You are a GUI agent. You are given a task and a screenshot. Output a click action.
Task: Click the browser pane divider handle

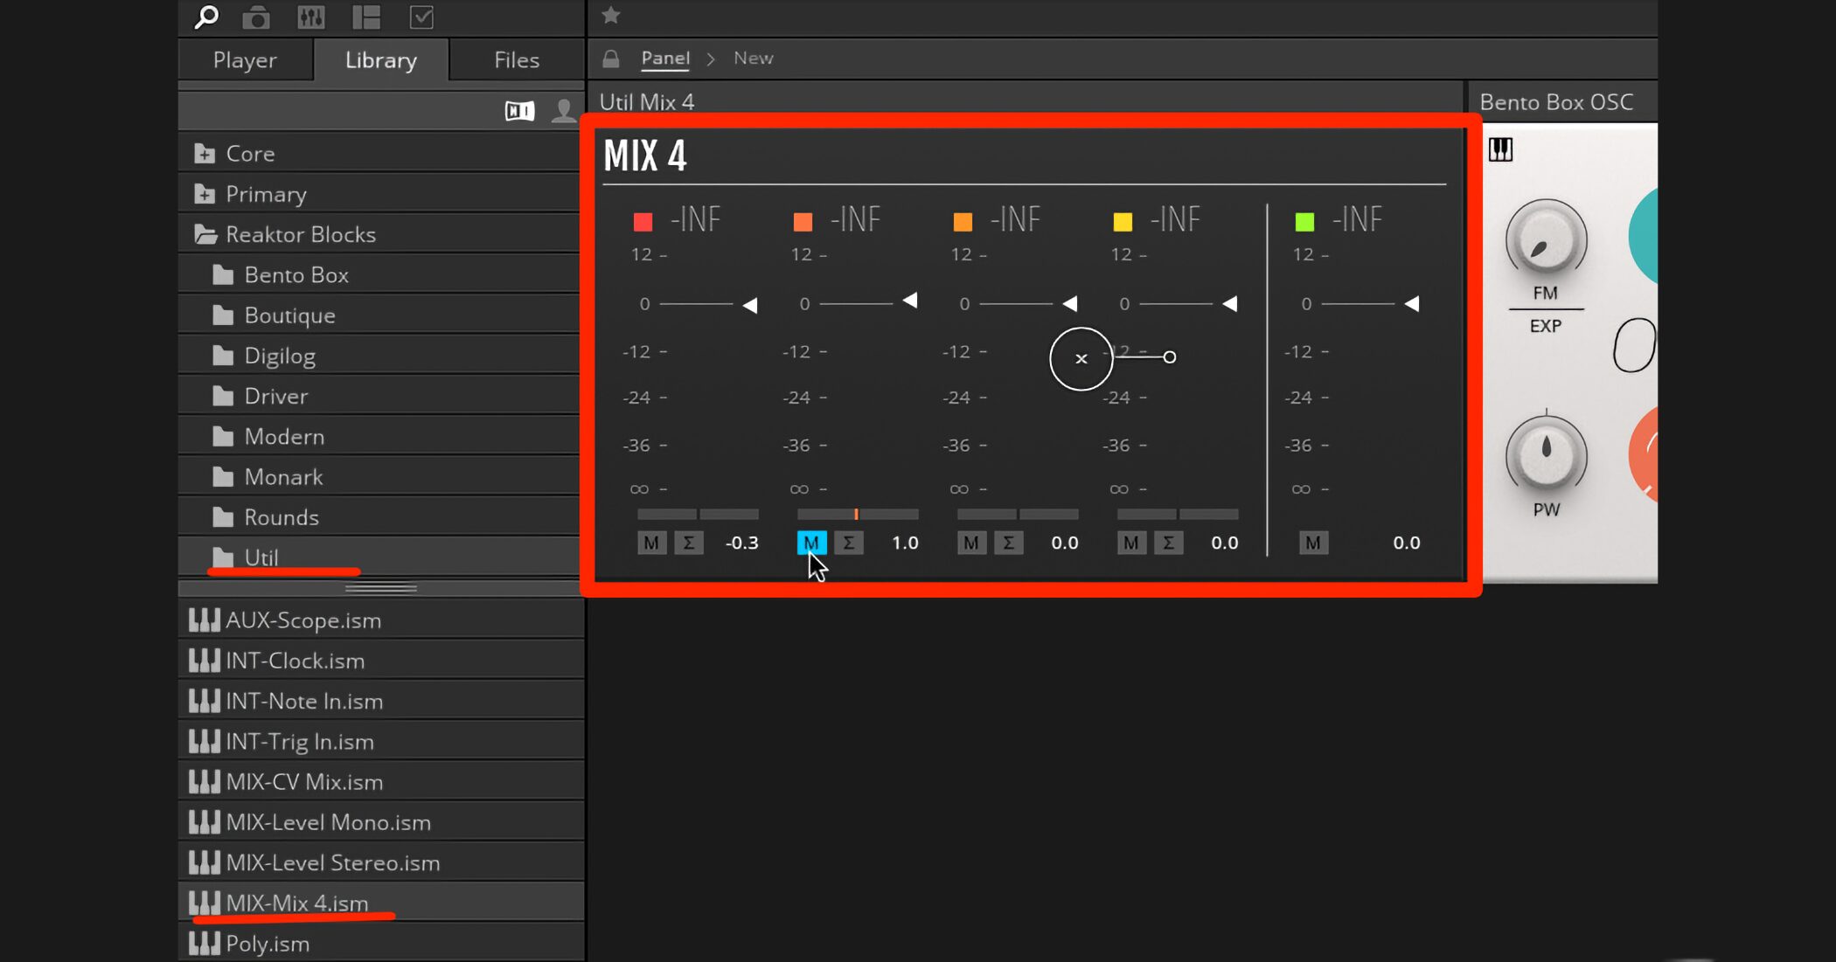coord(380,589)
